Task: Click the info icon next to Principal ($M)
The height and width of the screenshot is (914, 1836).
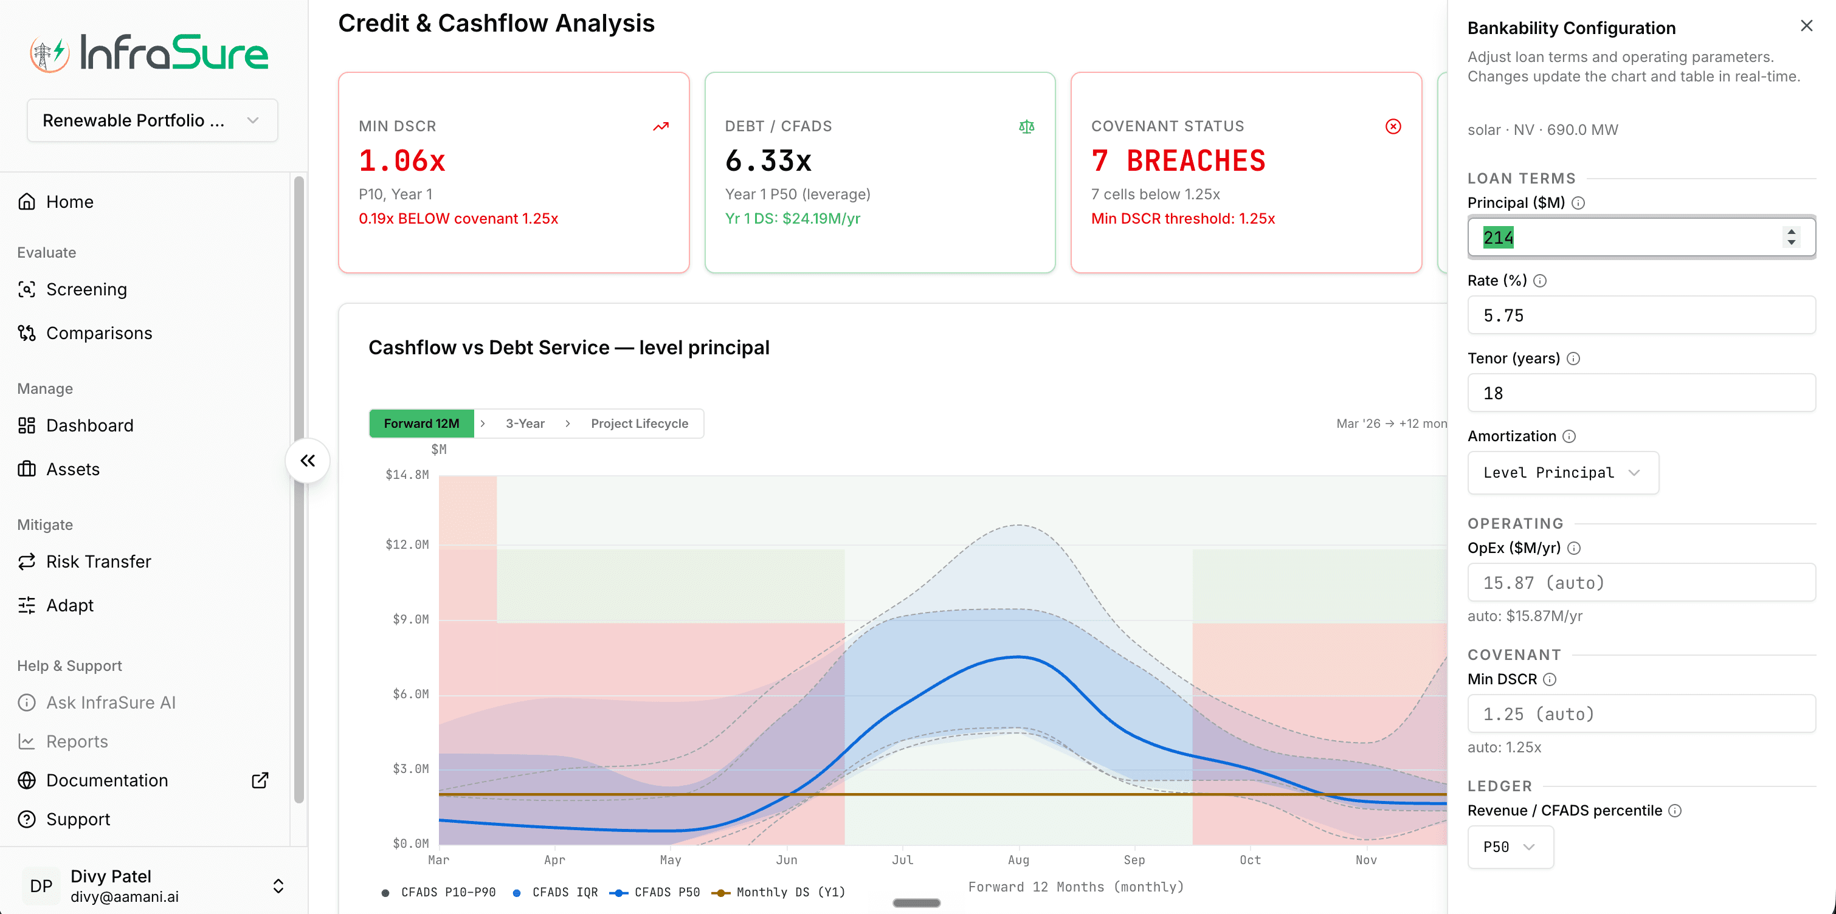Action: pyautogui.click(x=1578, y=203)
